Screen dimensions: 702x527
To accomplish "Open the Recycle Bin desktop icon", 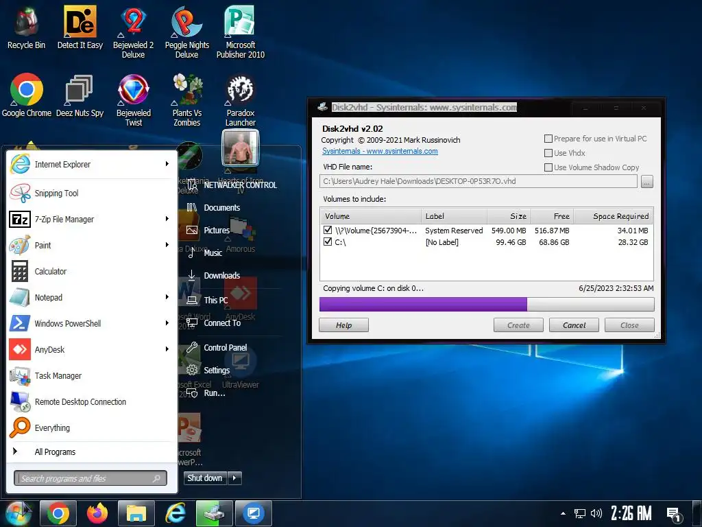I will tap(27, 27).
